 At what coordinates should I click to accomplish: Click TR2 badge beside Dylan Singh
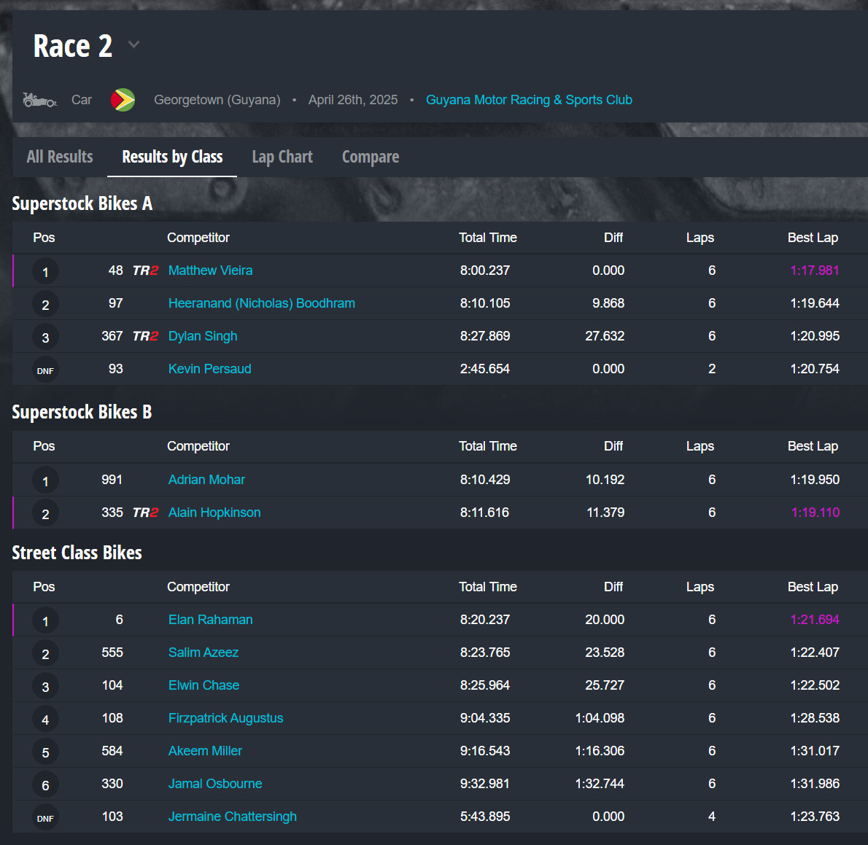coord(145,336)
